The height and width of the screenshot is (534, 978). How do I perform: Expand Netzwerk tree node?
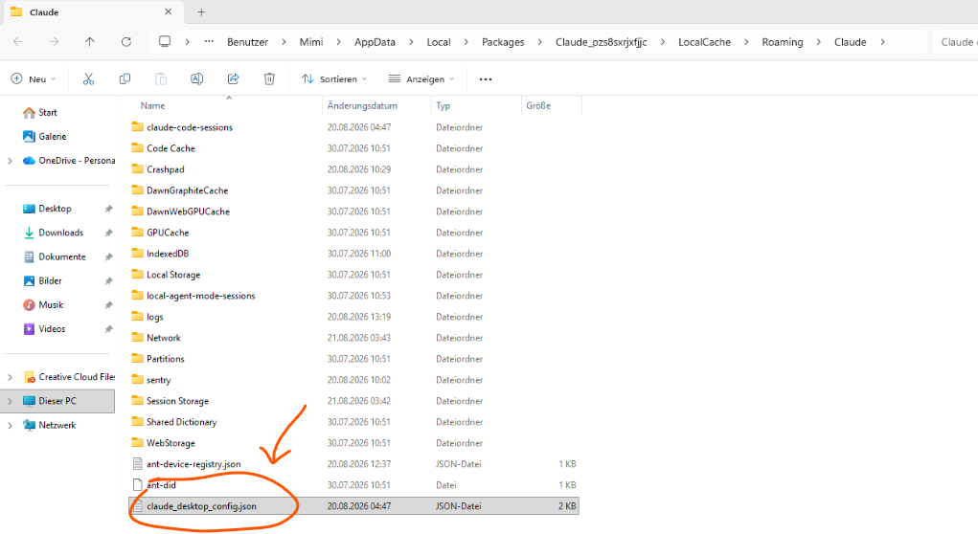coord(10,425)
